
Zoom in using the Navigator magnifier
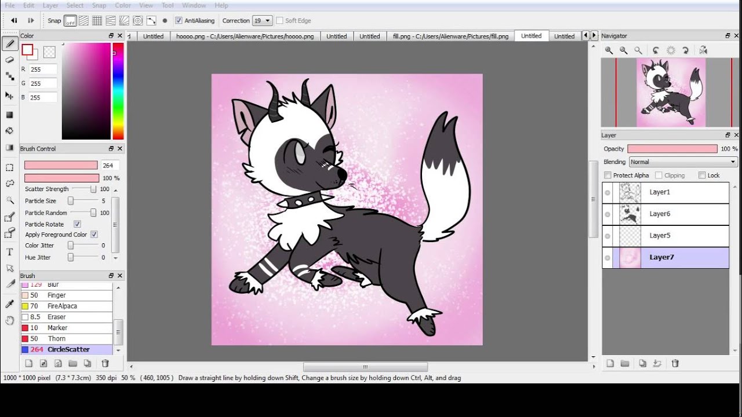(609, 50)
